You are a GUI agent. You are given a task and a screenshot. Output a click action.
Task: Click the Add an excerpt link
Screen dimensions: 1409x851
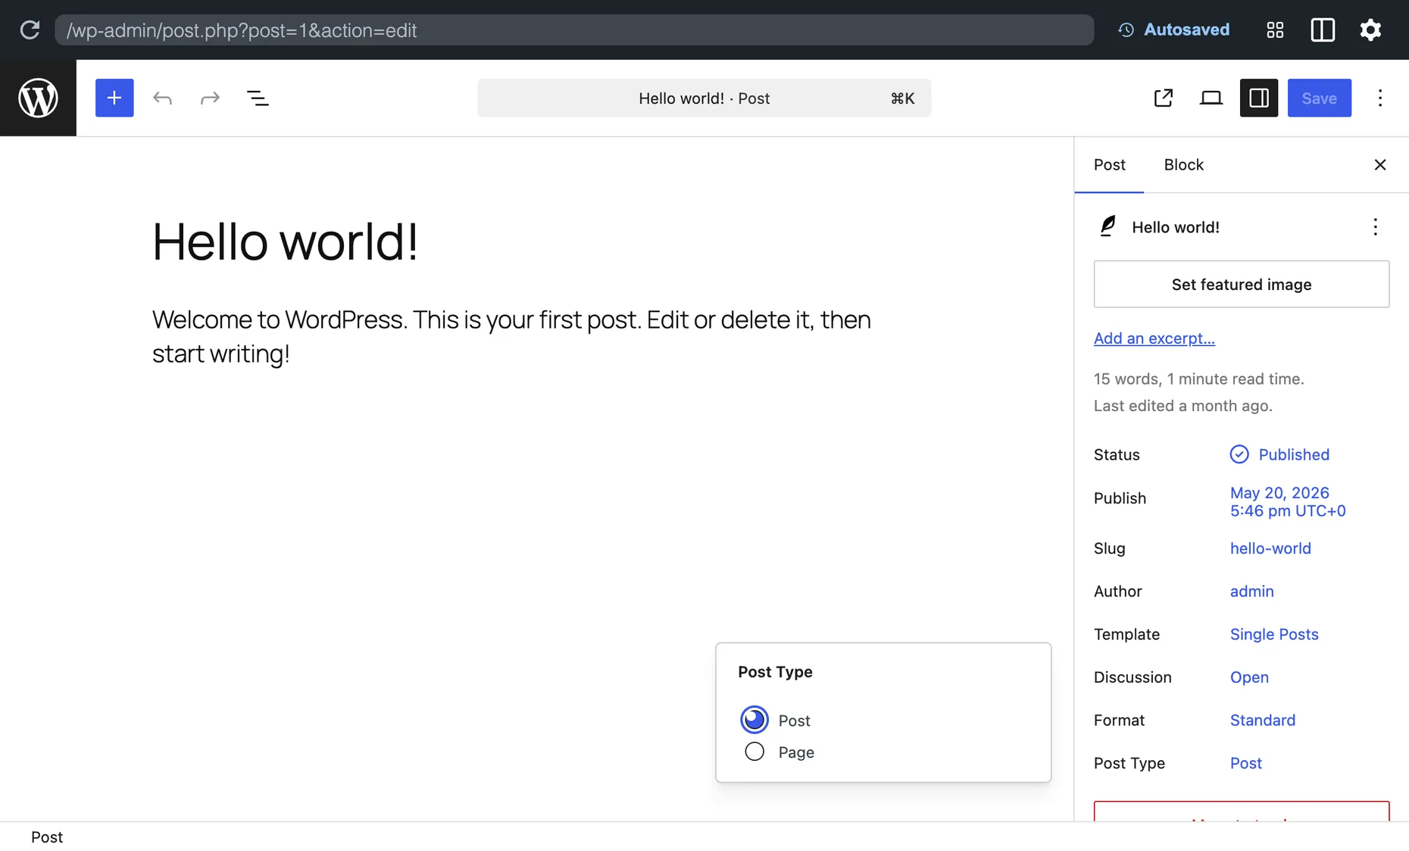point(1154,338)
